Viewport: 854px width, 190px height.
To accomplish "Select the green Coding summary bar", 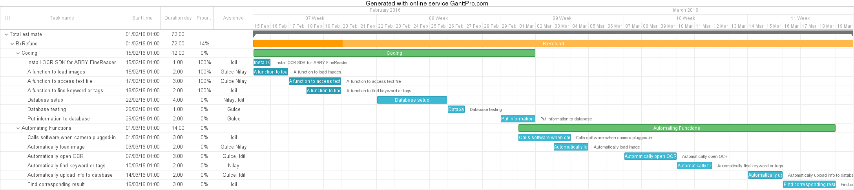I will 394,53.
